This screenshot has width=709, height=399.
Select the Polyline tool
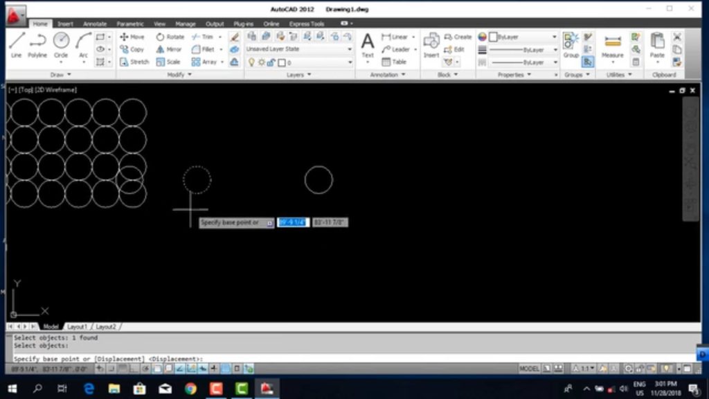tap(37, 45)
